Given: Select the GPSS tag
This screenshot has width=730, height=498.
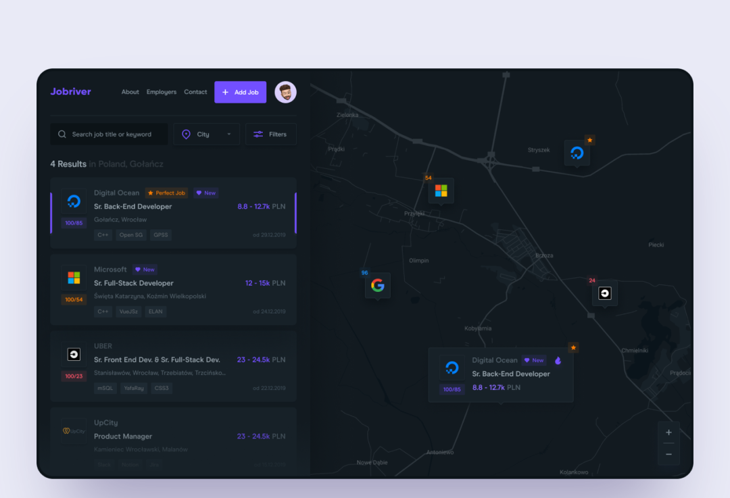Looking at the screenshot, I should (161, 235).
